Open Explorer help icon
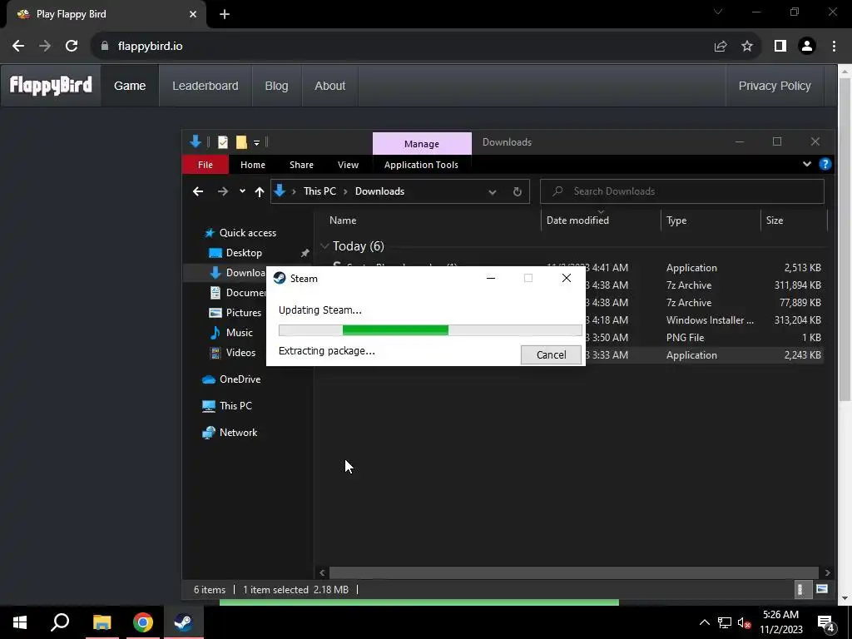 pos(825,164)
